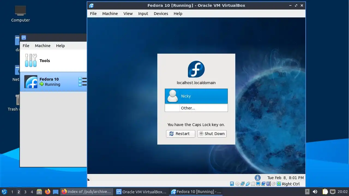The image size is (349, 196).
Task: Click the Fedora logo on login dialog
Action: (196, 69)
